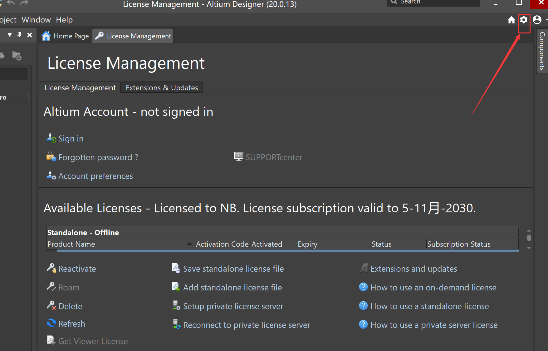Click the Expiry column header
The height and width of the screenshot is (351, 548).
334,244
